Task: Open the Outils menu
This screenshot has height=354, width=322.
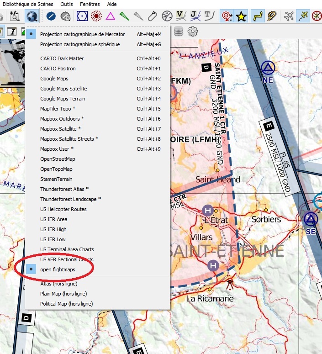Action: coord(67,4)
